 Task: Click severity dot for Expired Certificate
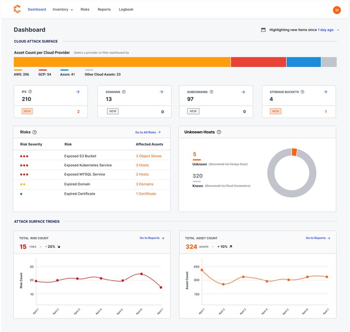point(21,194)
